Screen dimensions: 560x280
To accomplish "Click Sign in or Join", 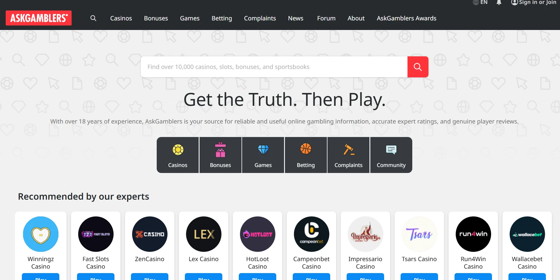I will [x=534, y=2].
